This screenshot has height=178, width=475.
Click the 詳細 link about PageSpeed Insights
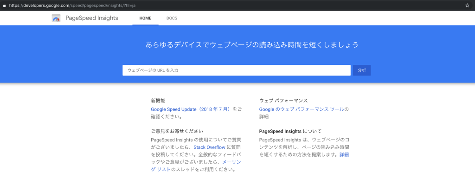click(344, 155)
